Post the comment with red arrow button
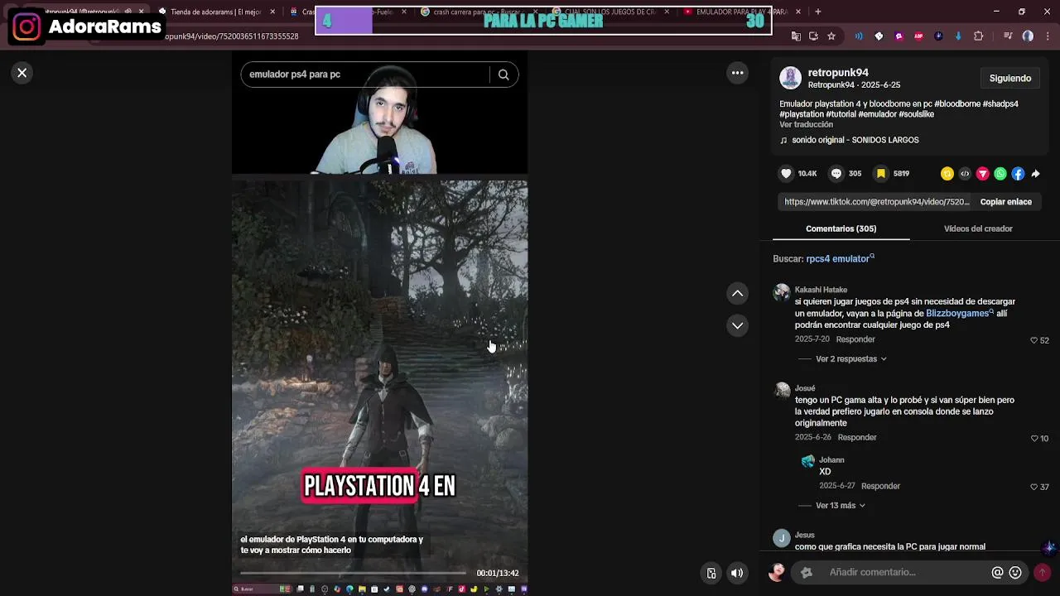Image resolution: width=1060 pixels, height=596 pixels. [x=1042, y=572]
